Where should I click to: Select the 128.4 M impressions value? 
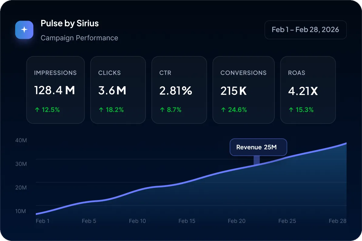point(55,90)
